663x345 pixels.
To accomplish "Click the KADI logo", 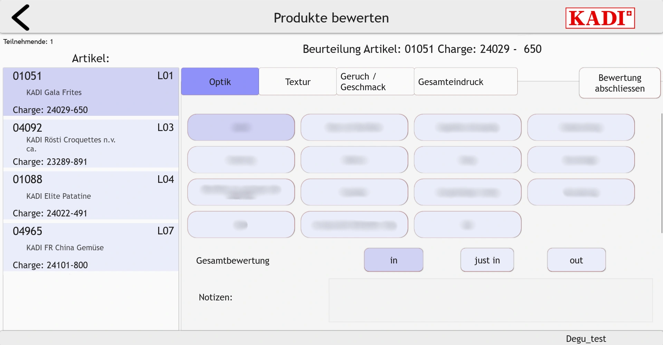I will pyautogui.click(x=600, y=18).
